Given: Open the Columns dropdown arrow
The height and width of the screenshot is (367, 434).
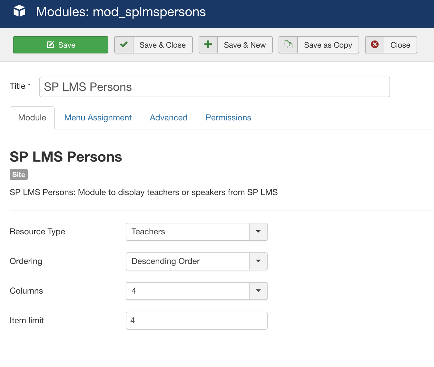Looking at the screenshot, I should tap(258, 291).
